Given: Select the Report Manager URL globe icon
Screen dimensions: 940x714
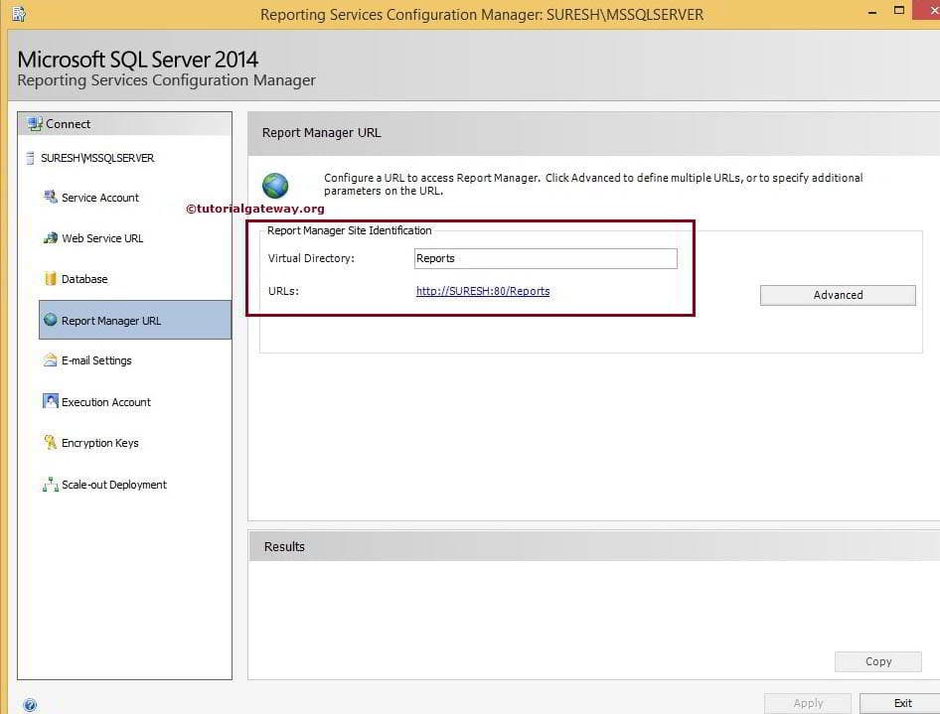Looking at the screenshot, I should pyautogui.click(x=50, y=320).
